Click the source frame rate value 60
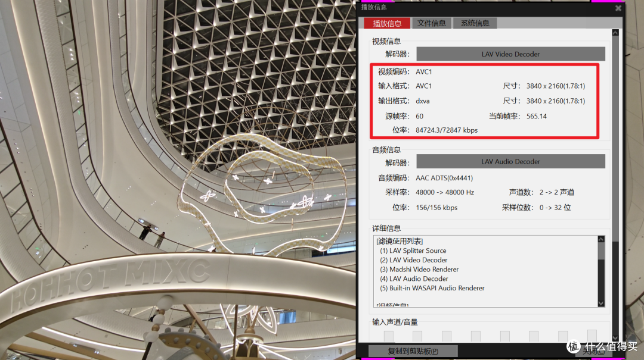This screenshot has width=644, height=360. (419, 117)
